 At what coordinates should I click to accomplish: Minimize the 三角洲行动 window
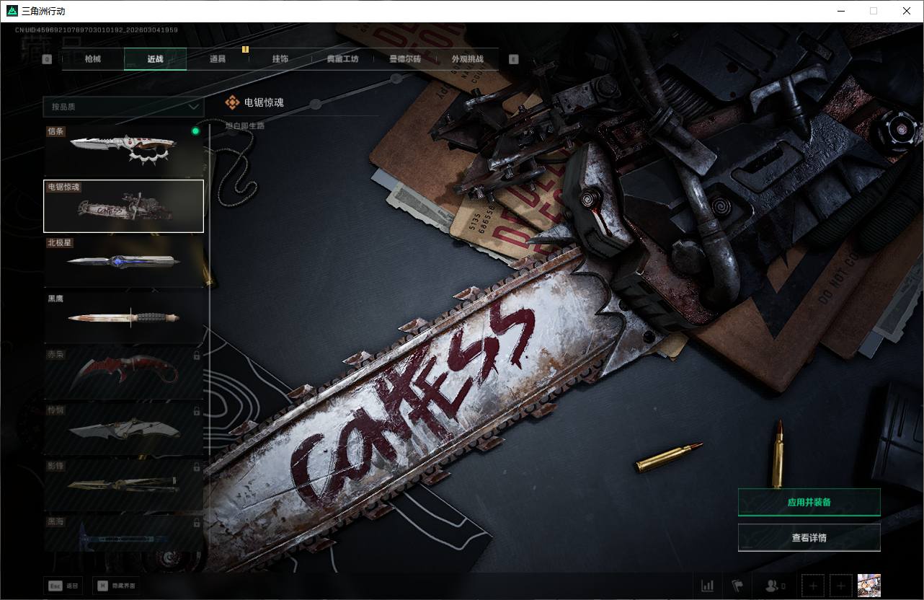(x=841, y=11)
